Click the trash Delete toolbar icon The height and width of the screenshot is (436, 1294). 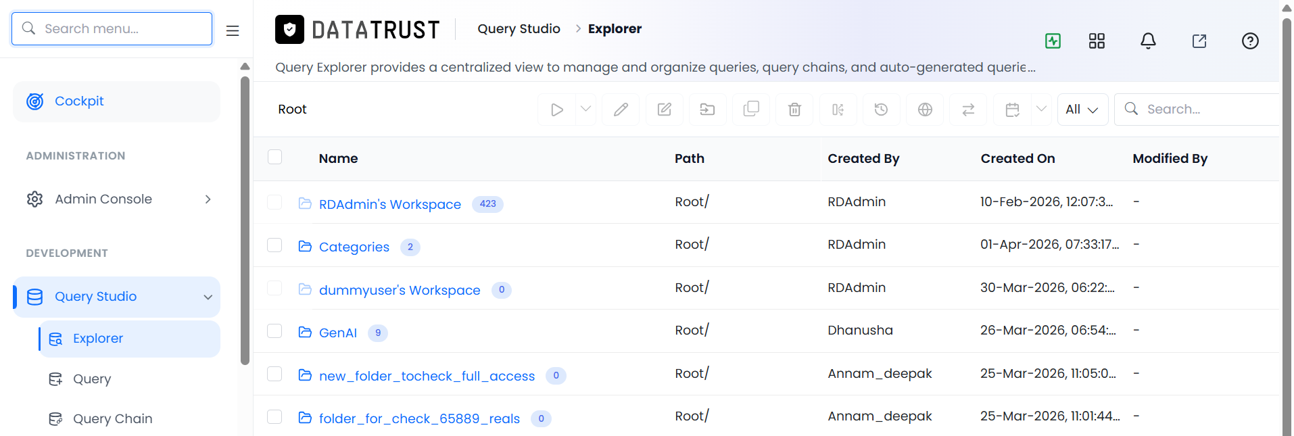795,110
